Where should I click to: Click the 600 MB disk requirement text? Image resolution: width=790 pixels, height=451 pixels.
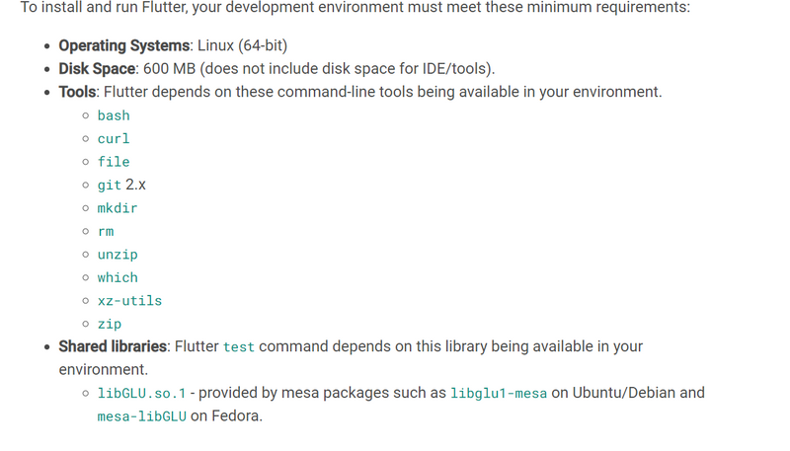coord(169,69)
